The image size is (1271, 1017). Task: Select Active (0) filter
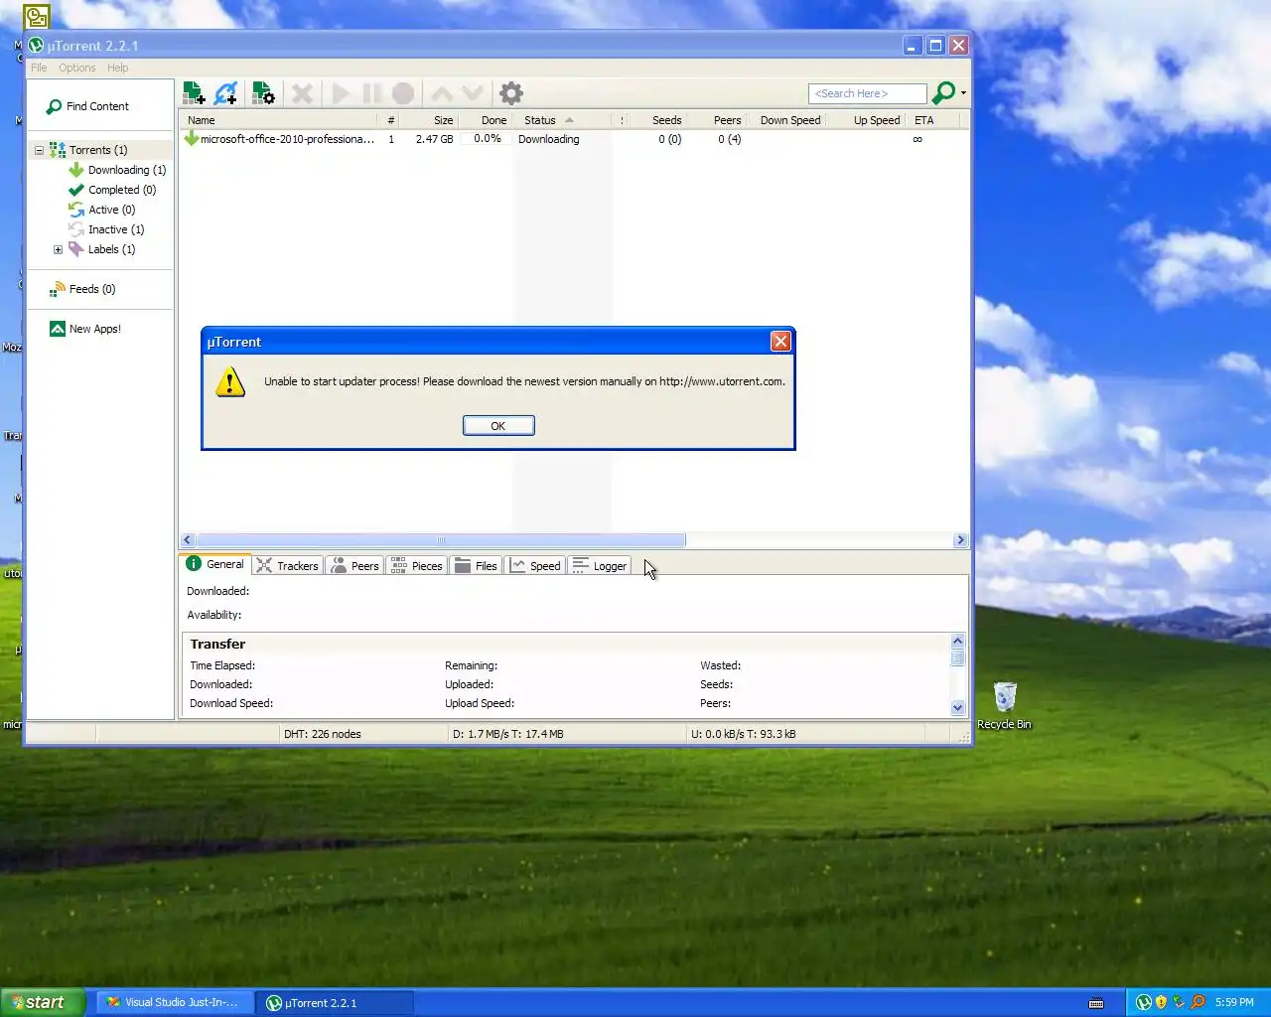111,210
